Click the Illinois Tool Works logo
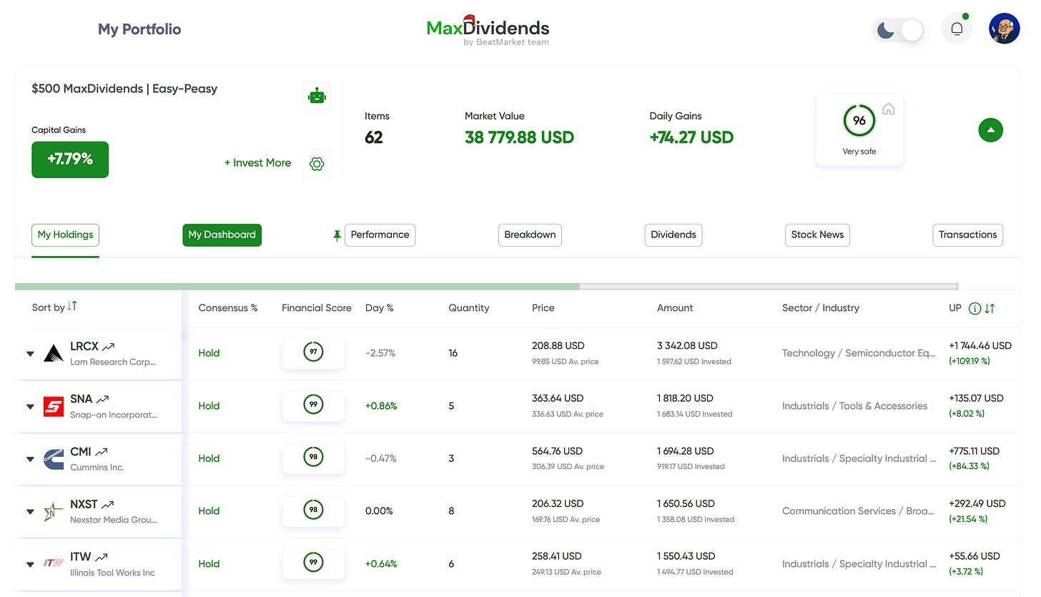1041x597 pixels. [x=54, y=564]
